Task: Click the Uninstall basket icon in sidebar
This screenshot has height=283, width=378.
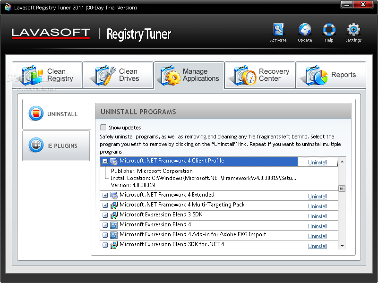Action: coord(36,113)
